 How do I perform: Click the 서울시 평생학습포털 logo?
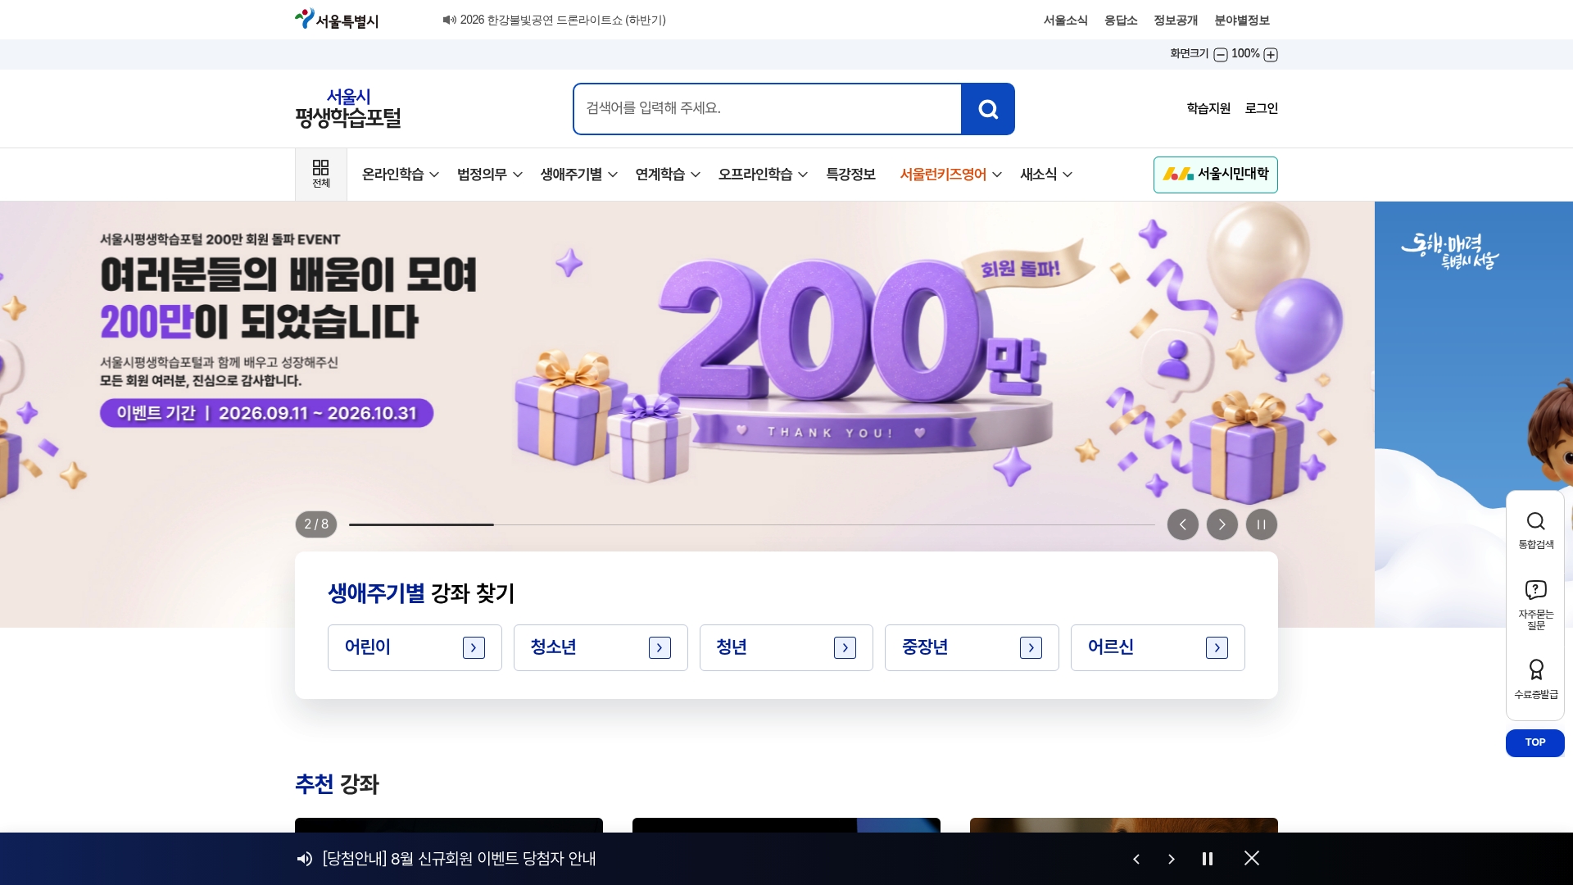pos(348,108)
